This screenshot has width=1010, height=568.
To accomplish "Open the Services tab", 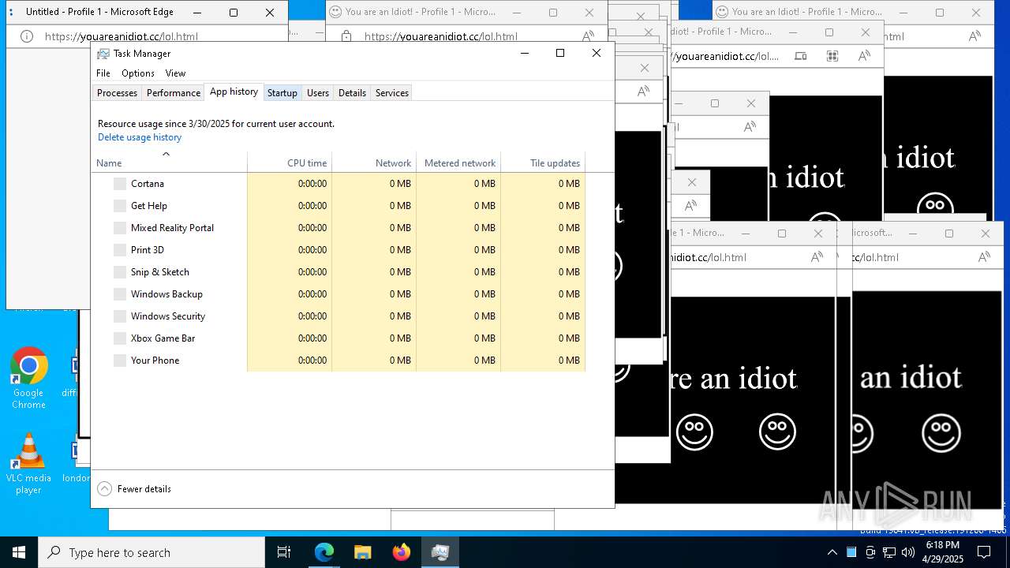I will 392,92.
